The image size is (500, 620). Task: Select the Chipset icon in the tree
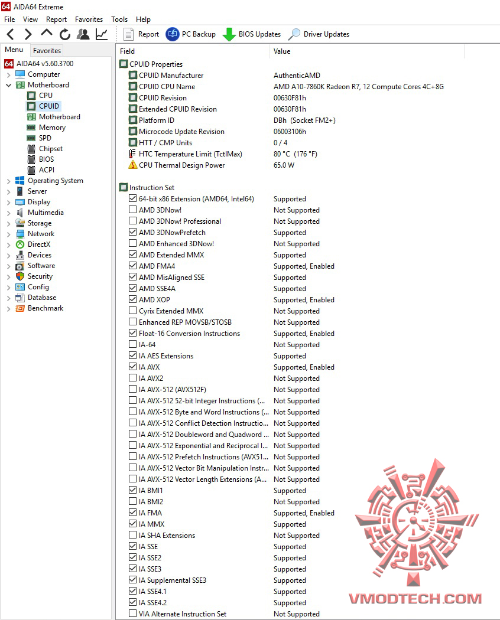pos(31,149)
